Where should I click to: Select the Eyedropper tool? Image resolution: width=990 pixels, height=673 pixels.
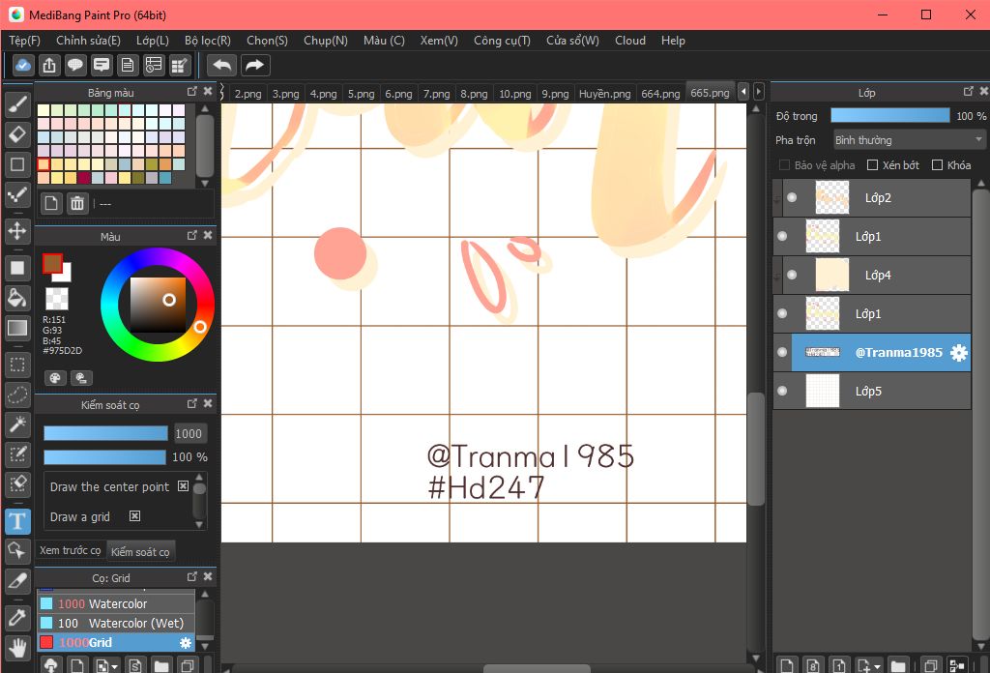[17, 618]
